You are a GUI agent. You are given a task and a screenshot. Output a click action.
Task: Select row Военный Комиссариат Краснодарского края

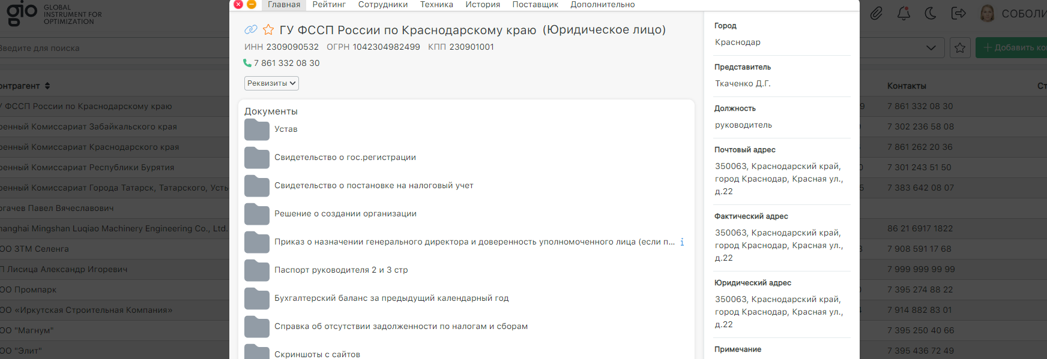(114, 147)
